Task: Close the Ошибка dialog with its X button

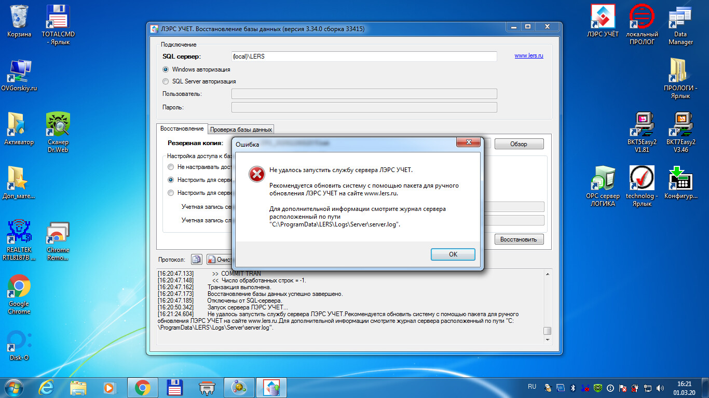Action: (x=468, y=143)
